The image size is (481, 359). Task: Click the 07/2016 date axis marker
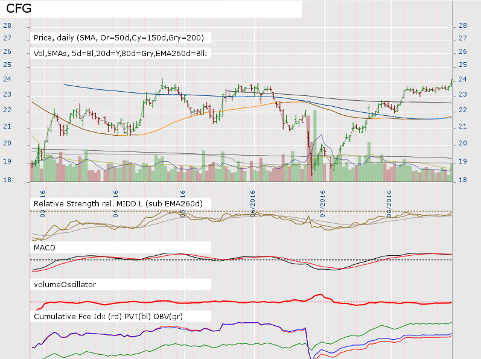coord(322,199)
